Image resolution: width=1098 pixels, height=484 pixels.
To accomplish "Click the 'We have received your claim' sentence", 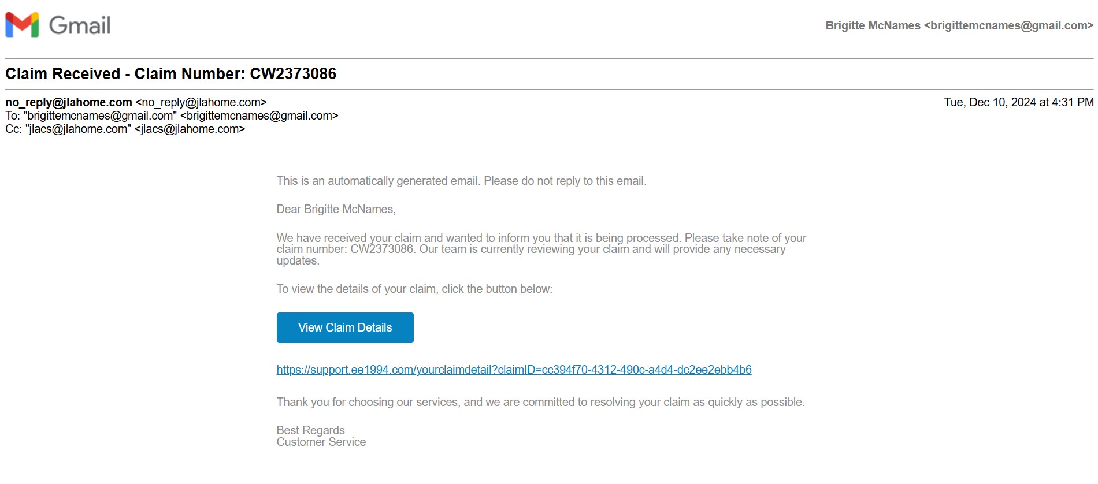I will pyautogui.click(x=479, y=238).
